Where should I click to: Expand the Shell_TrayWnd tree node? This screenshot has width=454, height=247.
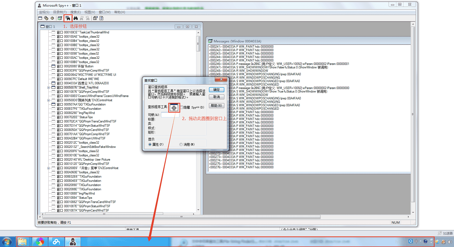49,87
